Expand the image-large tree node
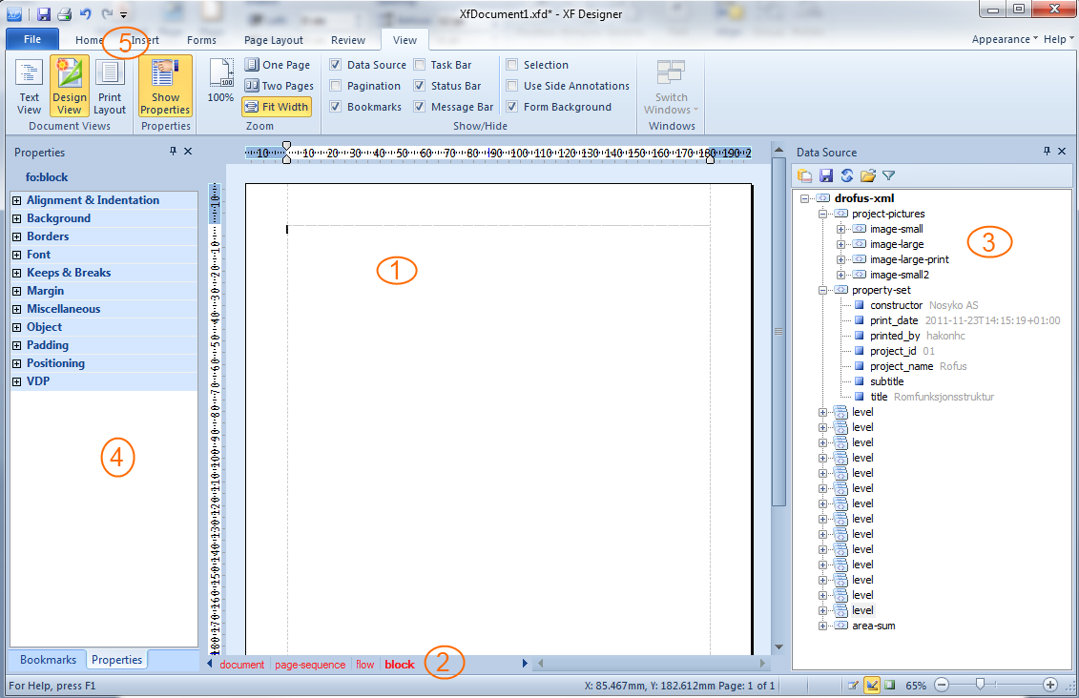Screen dimensions: 1079x698 [x=841, y=244]
